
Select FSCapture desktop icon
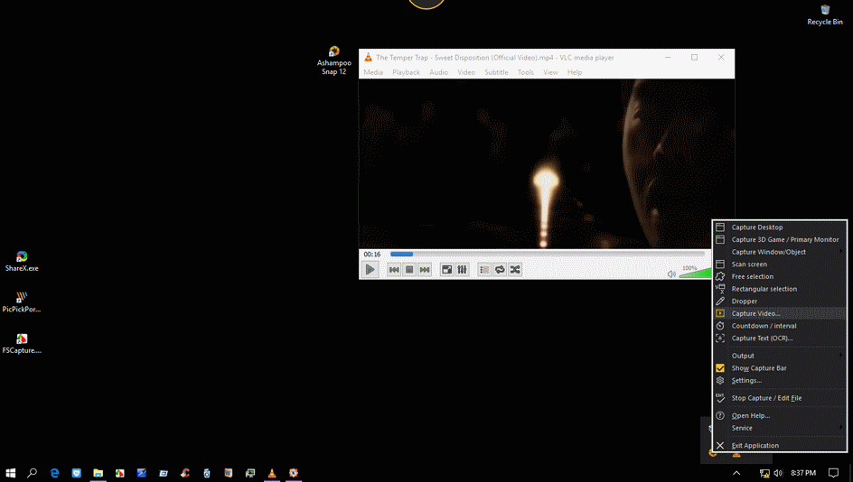click(22, 344)
